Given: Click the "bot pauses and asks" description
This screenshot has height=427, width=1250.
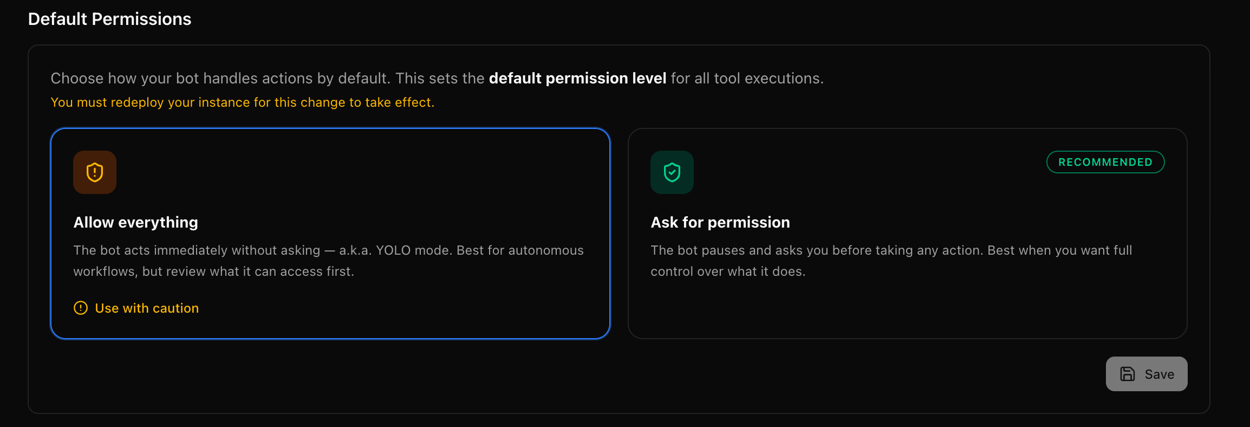Looking at the screenshot, I should 891,250.
